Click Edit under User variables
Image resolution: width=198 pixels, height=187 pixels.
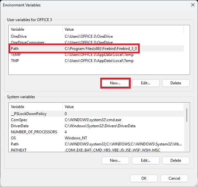(145, 83)
